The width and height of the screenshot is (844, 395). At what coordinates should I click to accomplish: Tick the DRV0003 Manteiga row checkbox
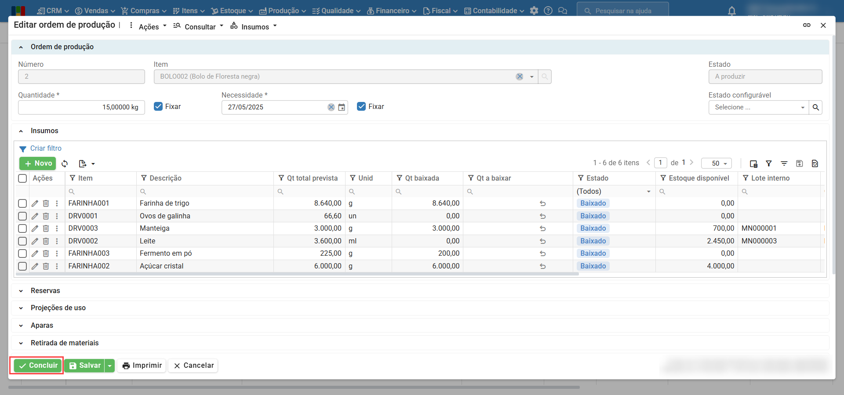[x=22, y=228]
